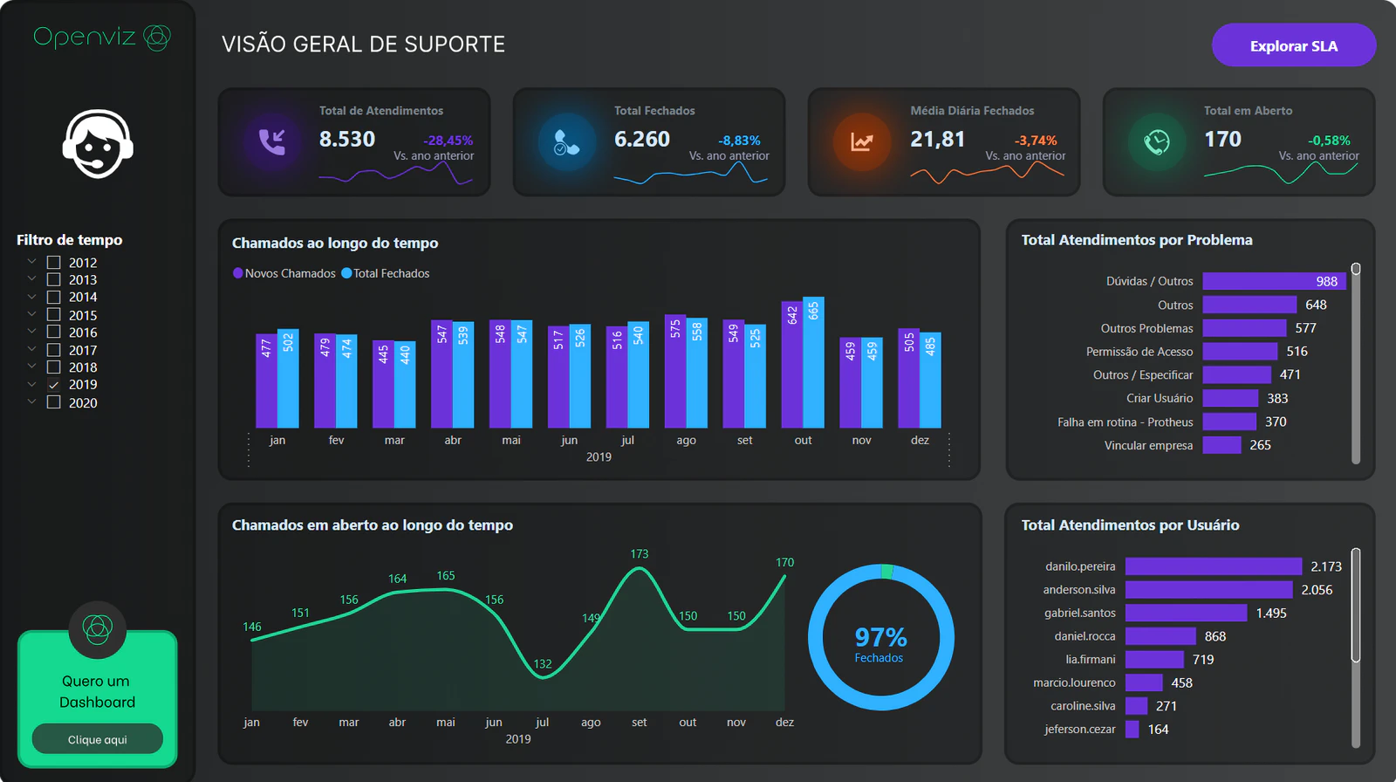Click the marcio.lourenco user label

coord(1074,683)
